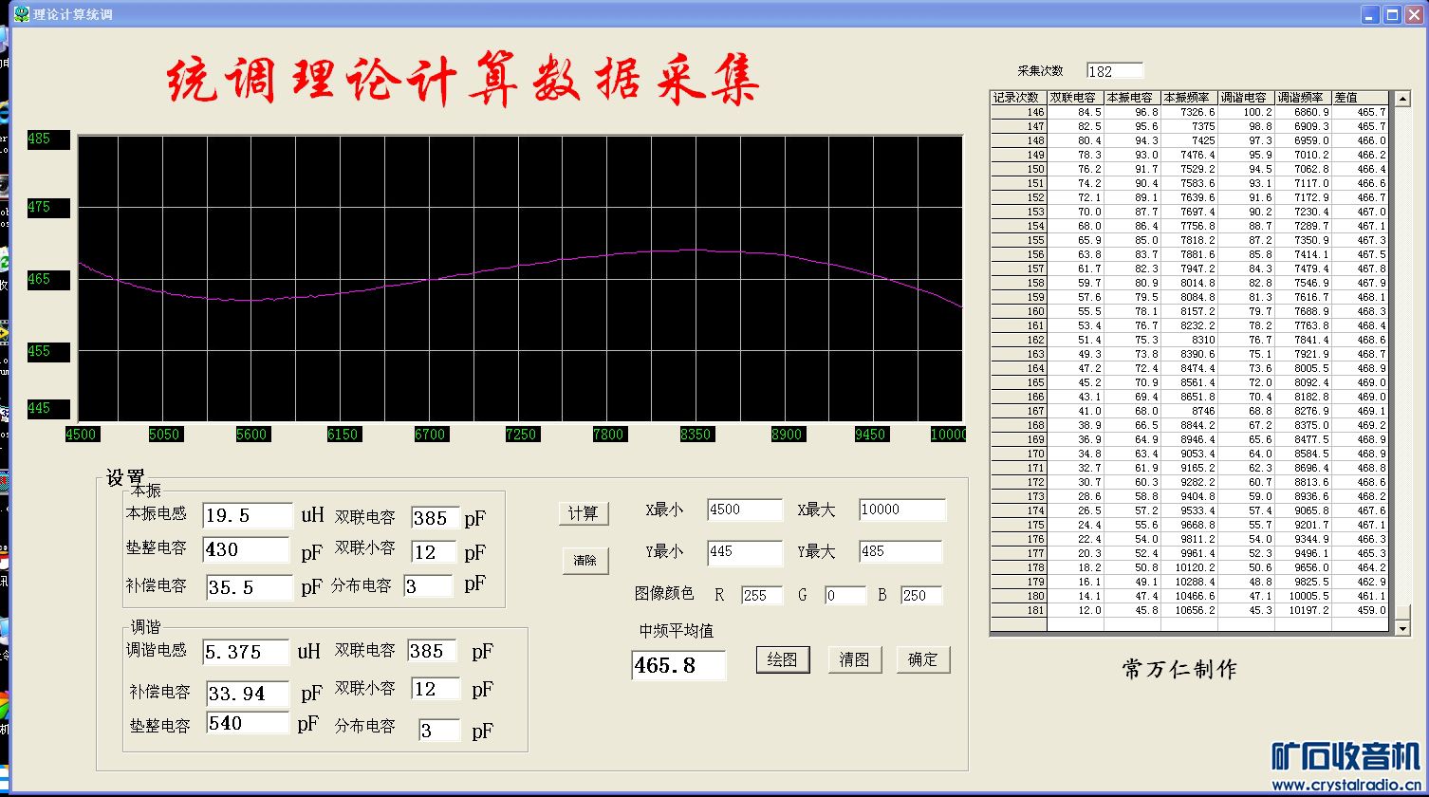Select record row 160 in the table

(x=1019, y=311)
